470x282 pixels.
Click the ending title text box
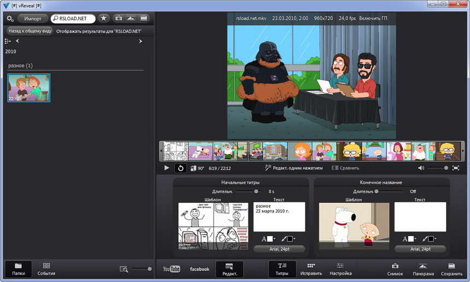click(x=420, y=217)
